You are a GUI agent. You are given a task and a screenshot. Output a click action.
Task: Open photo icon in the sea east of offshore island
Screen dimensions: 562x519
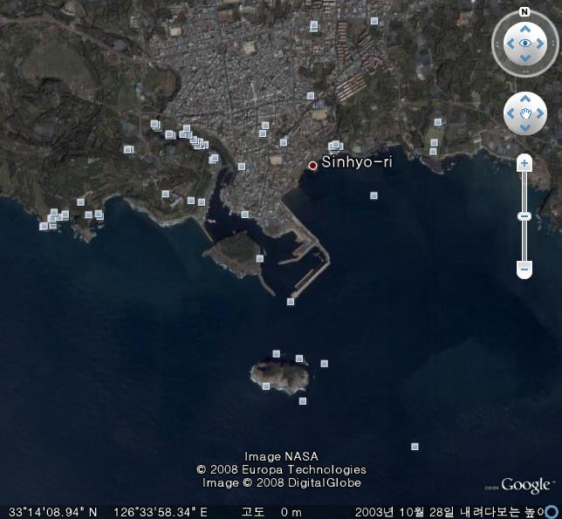click(x=325, y=364)
